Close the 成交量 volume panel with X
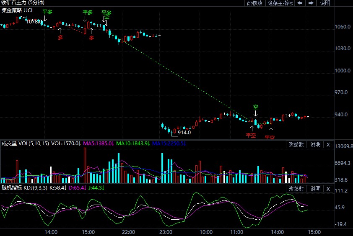Image resolution: width=353 pixels, height=236 pixels. (x=328, y=144)
